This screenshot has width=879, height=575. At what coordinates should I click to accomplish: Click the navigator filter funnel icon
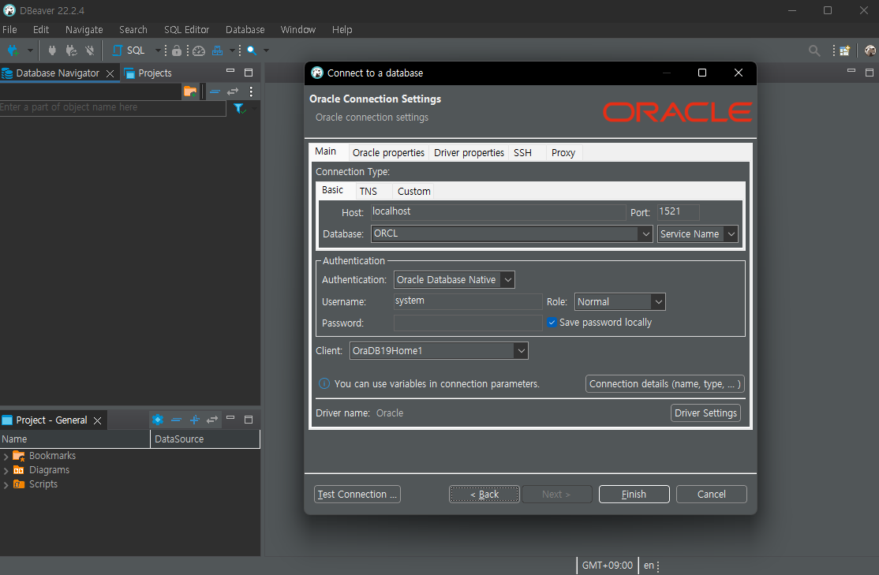pos(239,108)
